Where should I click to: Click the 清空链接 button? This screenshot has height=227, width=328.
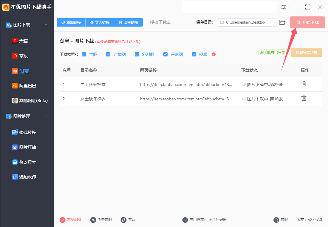129,22
